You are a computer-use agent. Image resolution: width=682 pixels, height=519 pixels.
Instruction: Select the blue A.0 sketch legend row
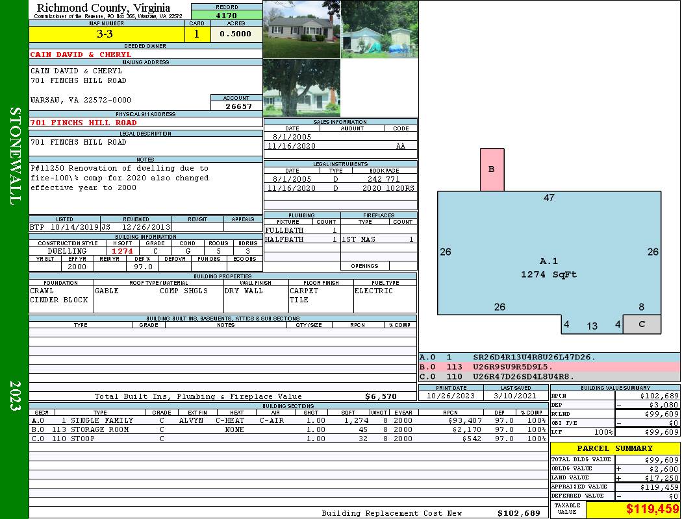point(549,357)
